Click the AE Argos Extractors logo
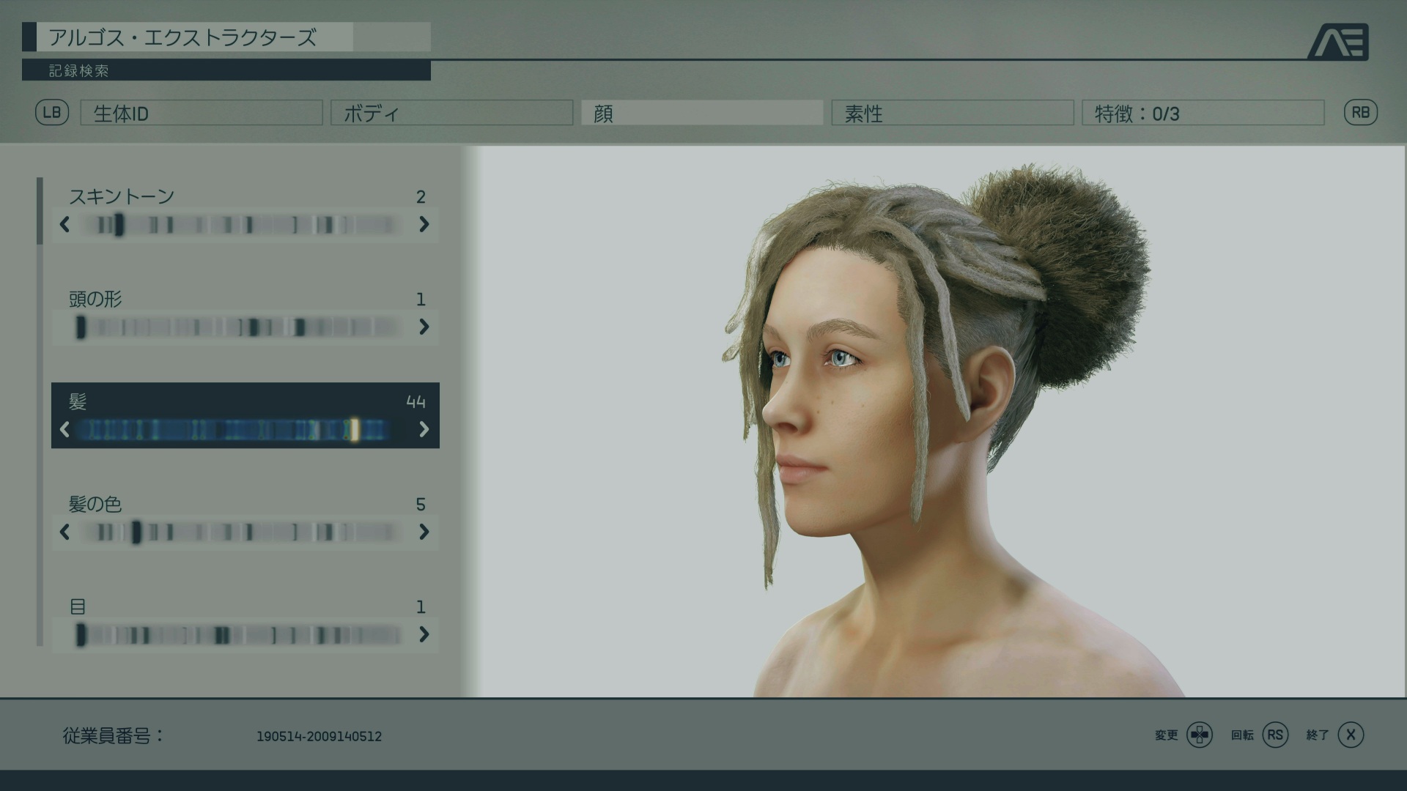Screen dimensions: 1407x791 (1338, 42)
